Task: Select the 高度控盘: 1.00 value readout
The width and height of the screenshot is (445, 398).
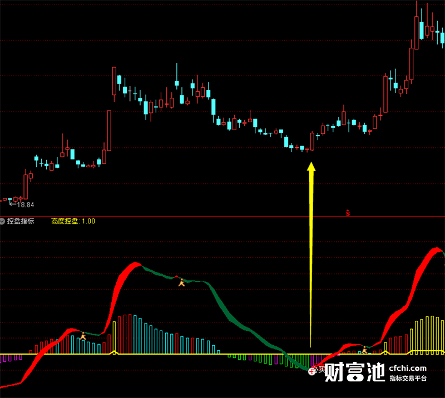Action: [x=73, y=221]
